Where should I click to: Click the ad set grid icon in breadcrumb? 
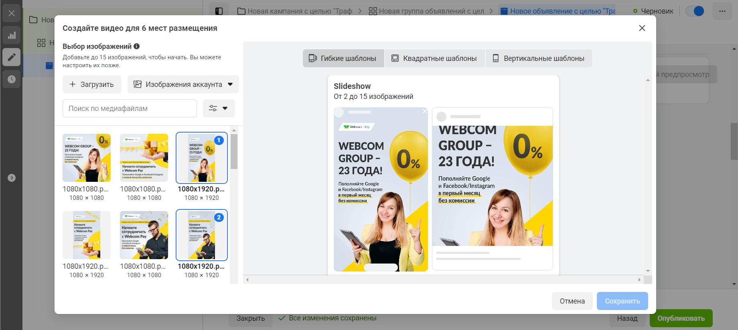373,11
